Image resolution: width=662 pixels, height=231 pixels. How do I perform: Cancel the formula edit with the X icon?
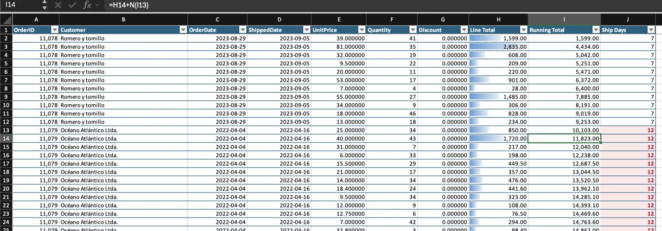(x=57, y=5)
